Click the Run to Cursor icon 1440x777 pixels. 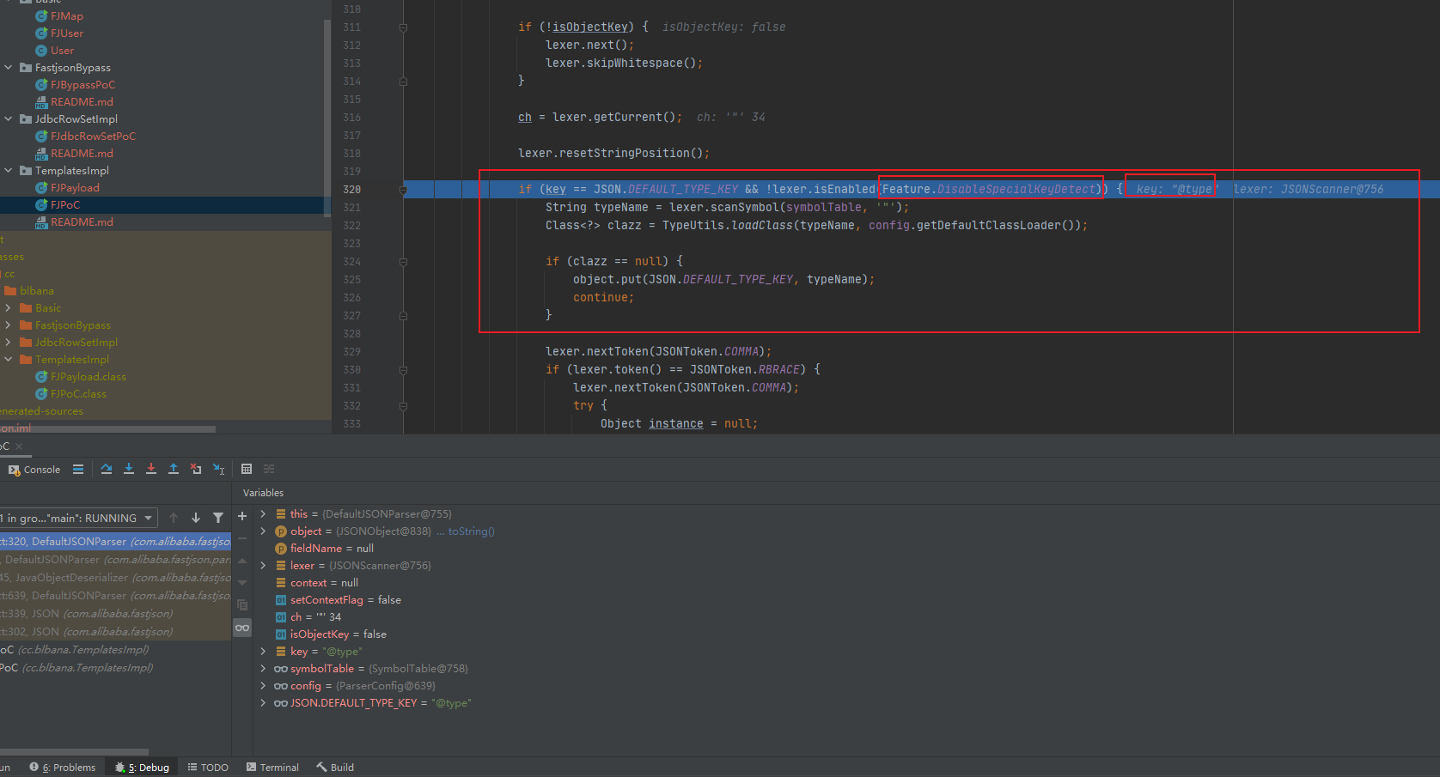pyautogui.click(x=218, y=469)
